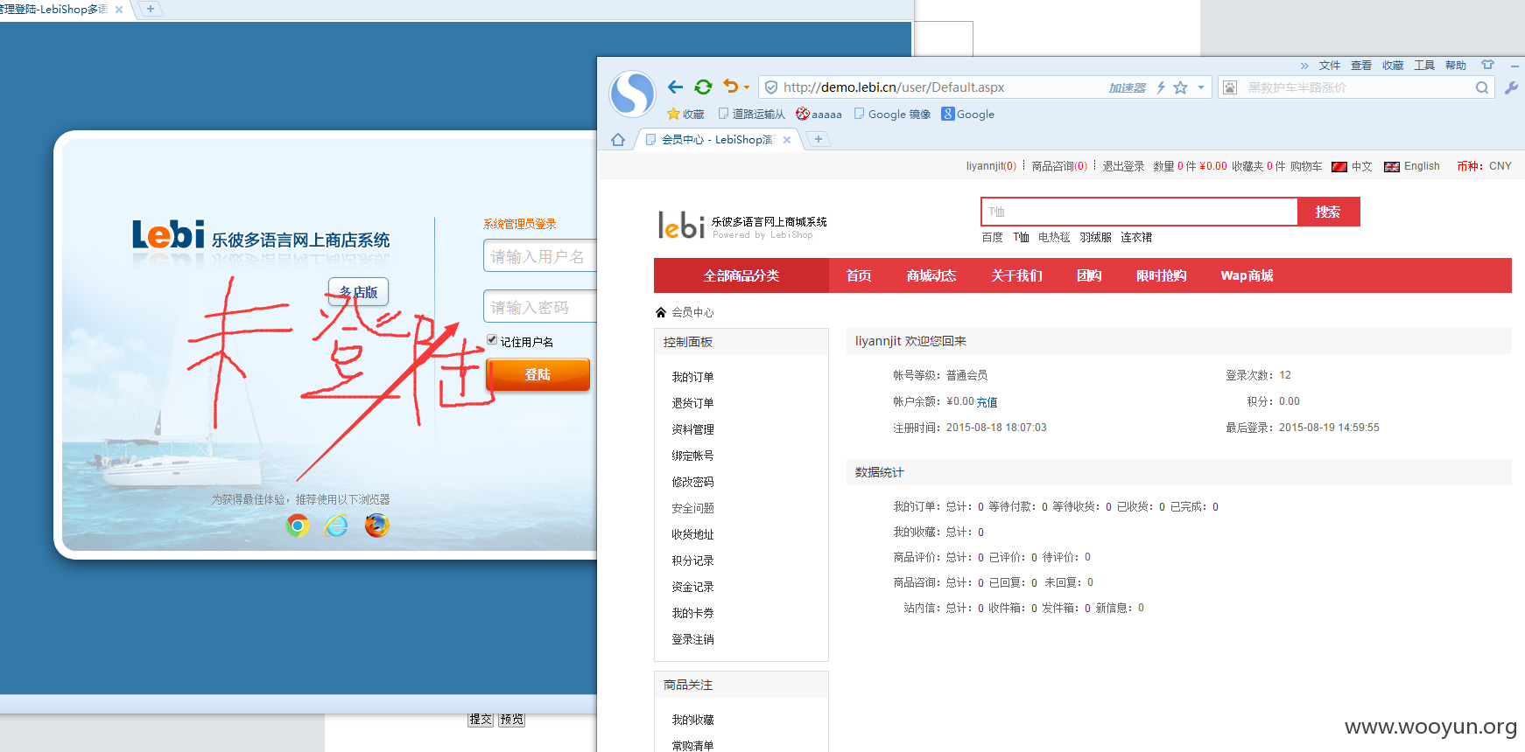Open the dropdown beside the undo icon

click(747, 87)
